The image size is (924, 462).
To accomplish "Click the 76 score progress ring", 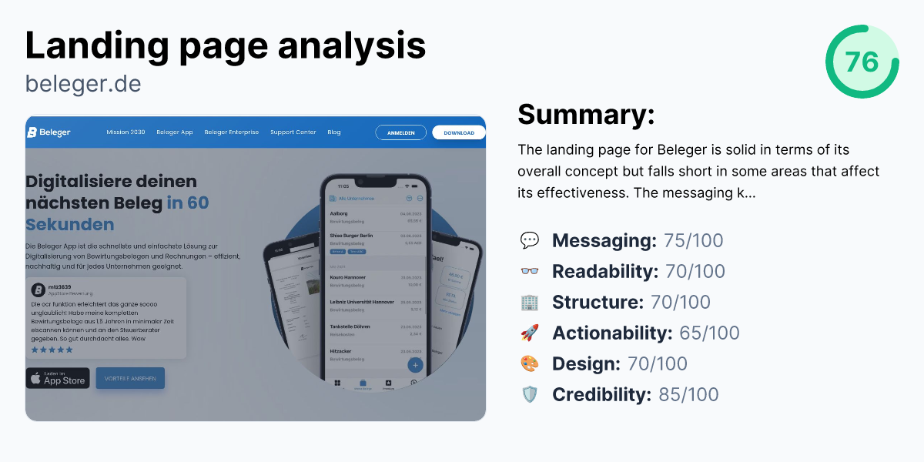I will click(862, 62).
